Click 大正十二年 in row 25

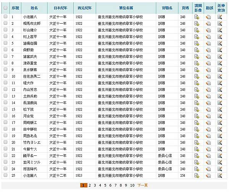58,176
